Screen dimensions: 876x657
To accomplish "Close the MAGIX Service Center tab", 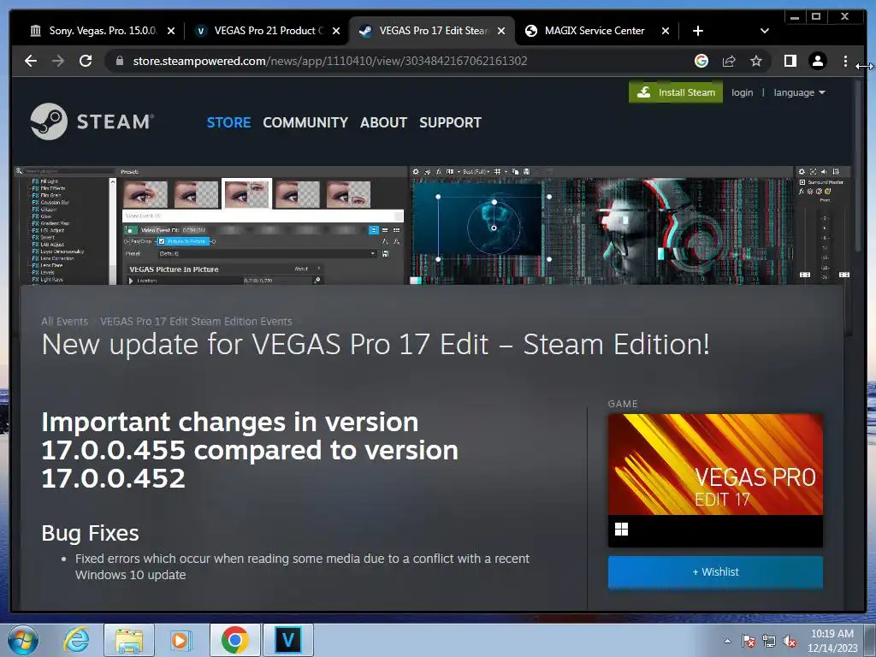I will click(666, 31).
